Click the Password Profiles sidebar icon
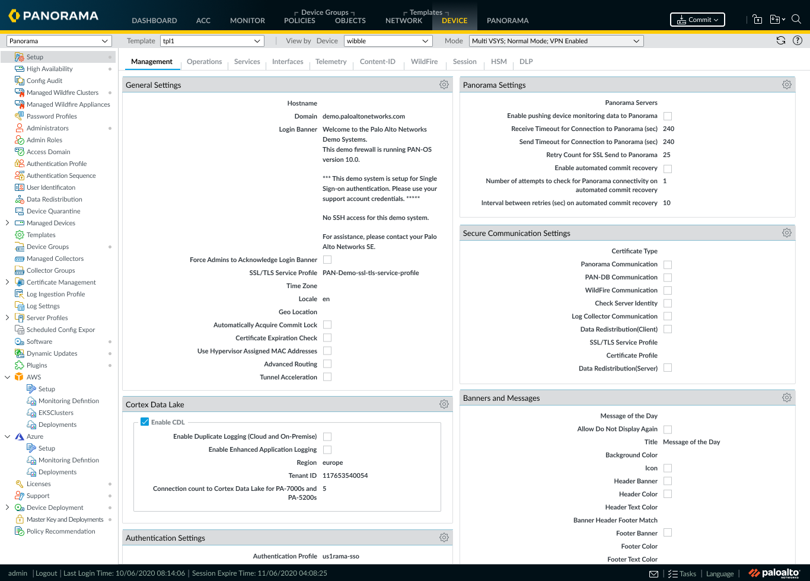The height and width of the screenshot is (581, 810). 20,116
